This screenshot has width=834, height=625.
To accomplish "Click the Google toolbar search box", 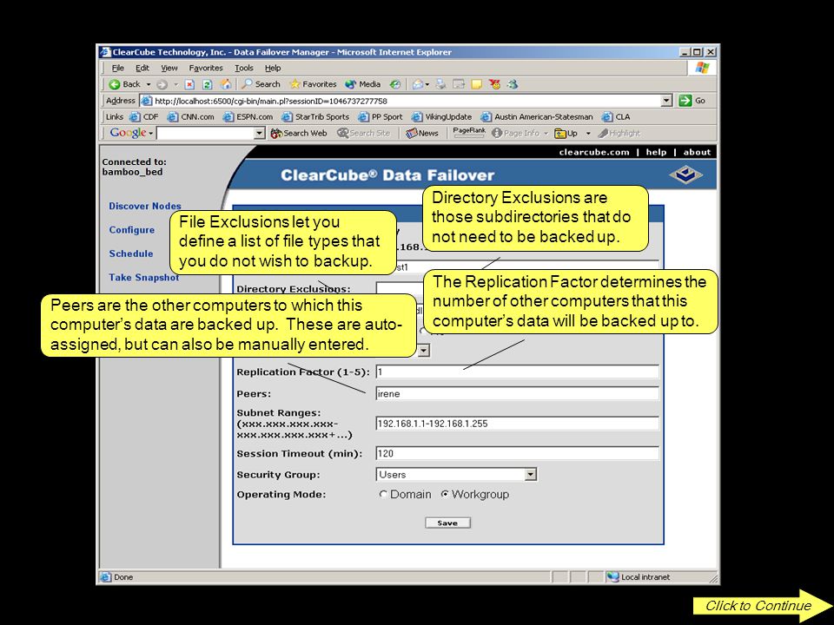I will coord(206,133).
